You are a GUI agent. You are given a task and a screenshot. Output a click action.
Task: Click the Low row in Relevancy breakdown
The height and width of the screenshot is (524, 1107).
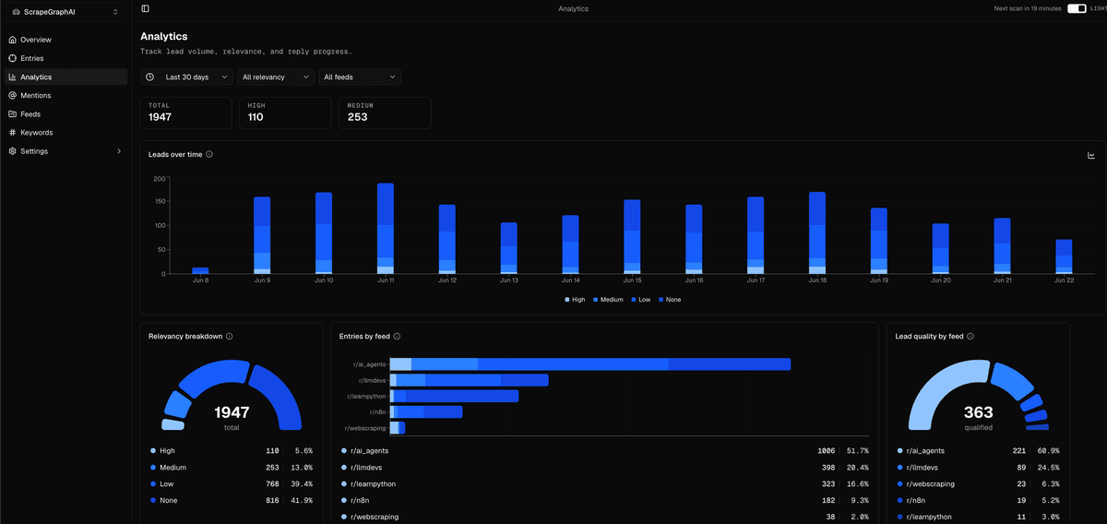pyautogui.click(x=232, y=484)
